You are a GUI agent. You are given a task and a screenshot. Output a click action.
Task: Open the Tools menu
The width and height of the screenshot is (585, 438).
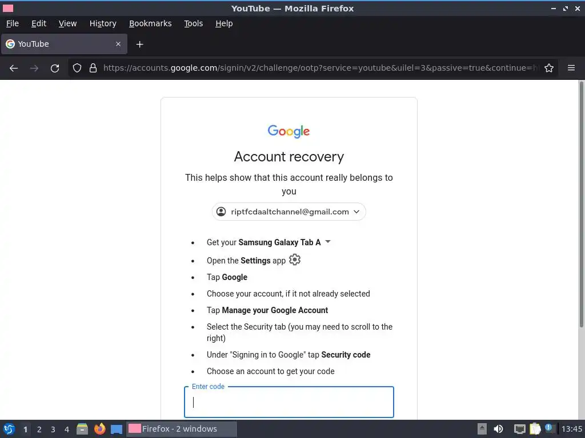tap(193, 23)
